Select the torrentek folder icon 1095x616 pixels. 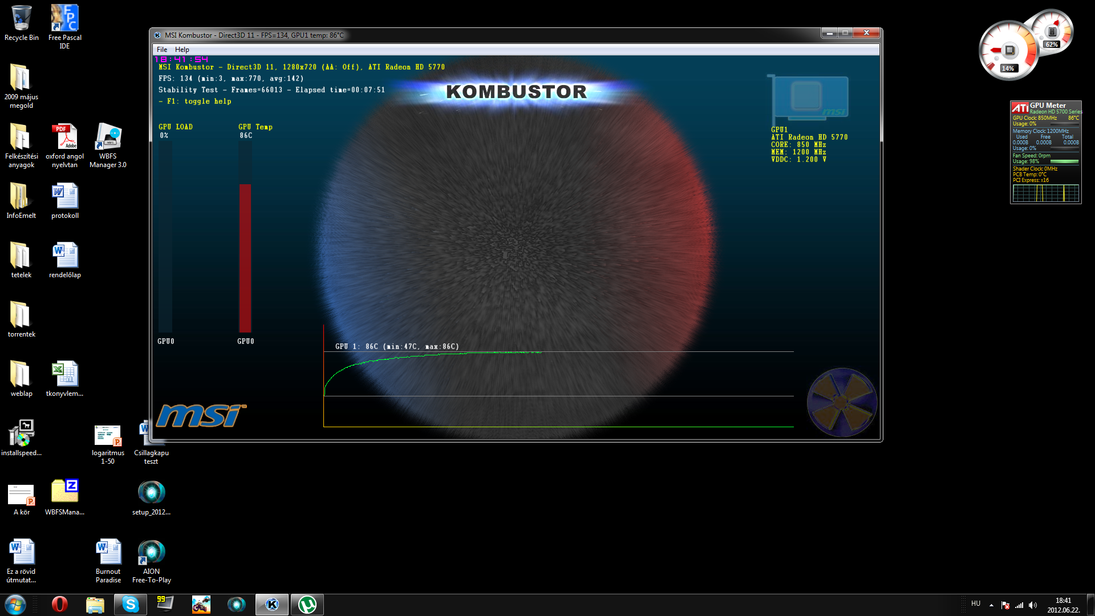(x=21, y=319)
